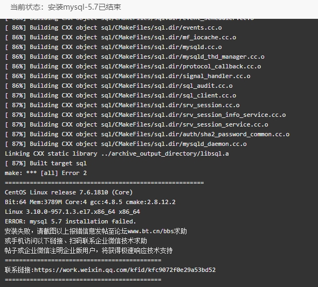The width and height of the screenshot is (318, 287).
Task: Click the signal_handler.cc.o build line
Action: pyautogui.click(x=127, y=76)
